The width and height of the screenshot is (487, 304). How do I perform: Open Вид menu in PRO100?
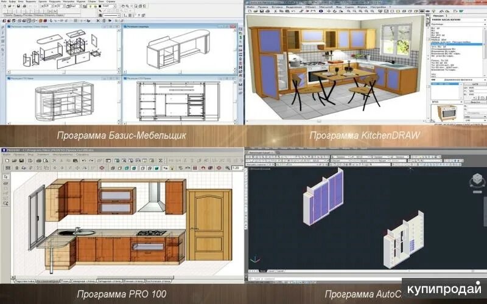(x=31, y=154)
